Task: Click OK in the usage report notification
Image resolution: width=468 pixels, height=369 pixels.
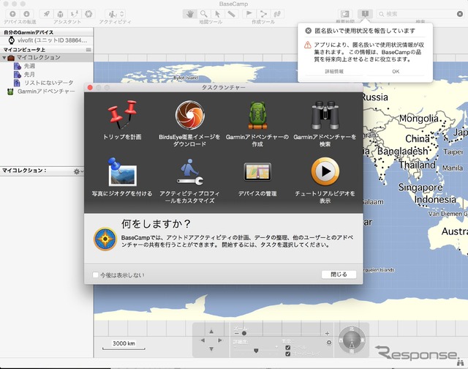Action: (396, 72)
